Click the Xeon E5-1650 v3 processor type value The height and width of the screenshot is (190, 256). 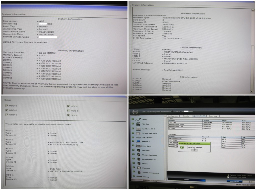186,18
